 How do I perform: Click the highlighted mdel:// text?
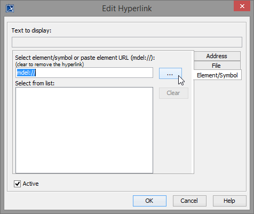pyautogui.click(x=26, y=73)
